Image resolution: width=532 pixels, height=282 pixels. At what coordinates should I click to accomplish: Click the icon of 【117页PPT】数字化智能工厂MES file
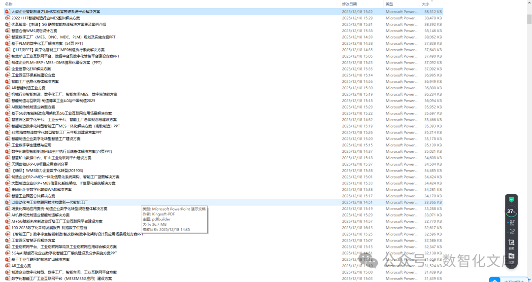coord(8,50)
